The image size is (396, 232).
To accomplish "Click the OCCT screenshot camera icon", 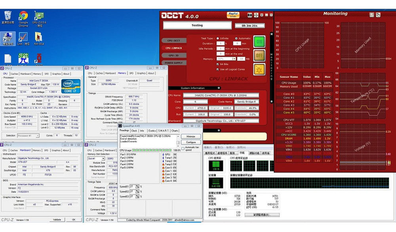I will click(250, 15).
